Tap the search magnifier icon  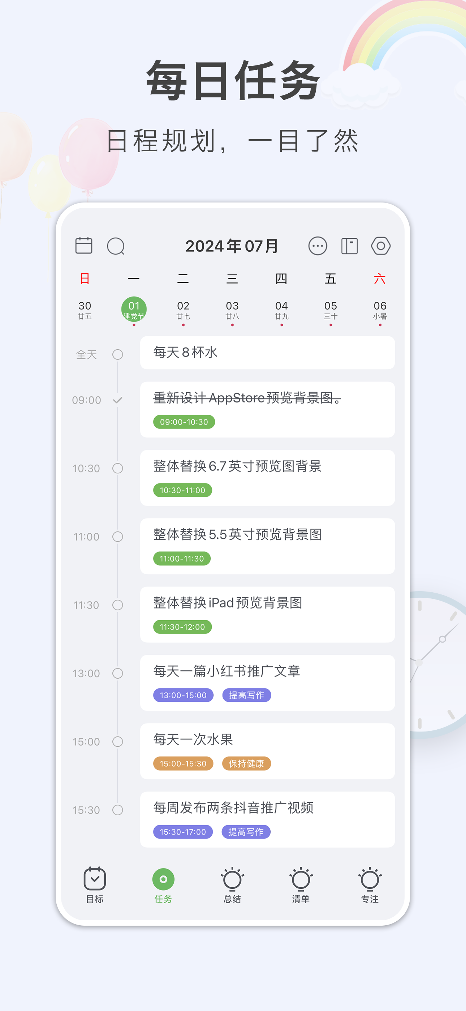[116, 246]
